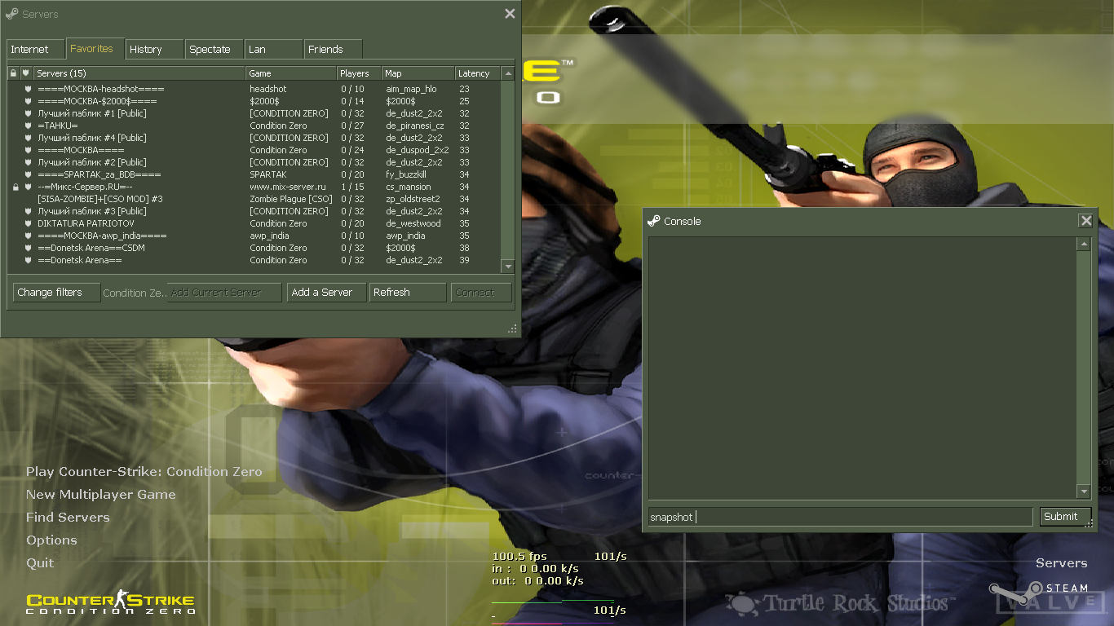The image size is (1114, 626).
Task: Click lock icon of Микс-Сервер.RU row
Action: tap(15, 187)
